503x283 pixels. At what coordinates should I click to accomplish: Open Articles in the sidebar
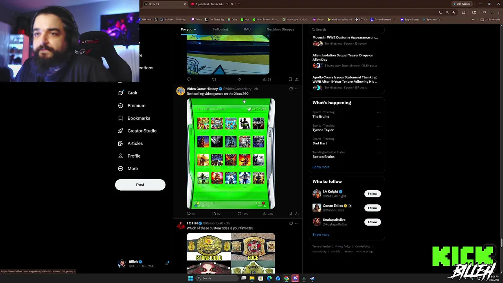coord(130,143)
